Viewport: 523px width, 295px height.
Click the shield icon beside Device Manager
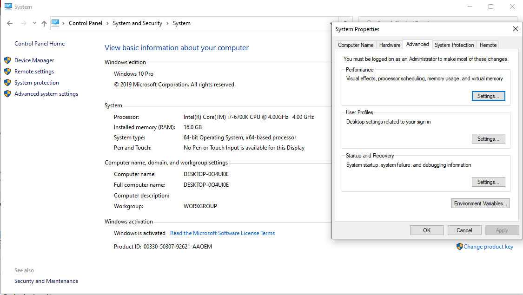coord(7,60)
